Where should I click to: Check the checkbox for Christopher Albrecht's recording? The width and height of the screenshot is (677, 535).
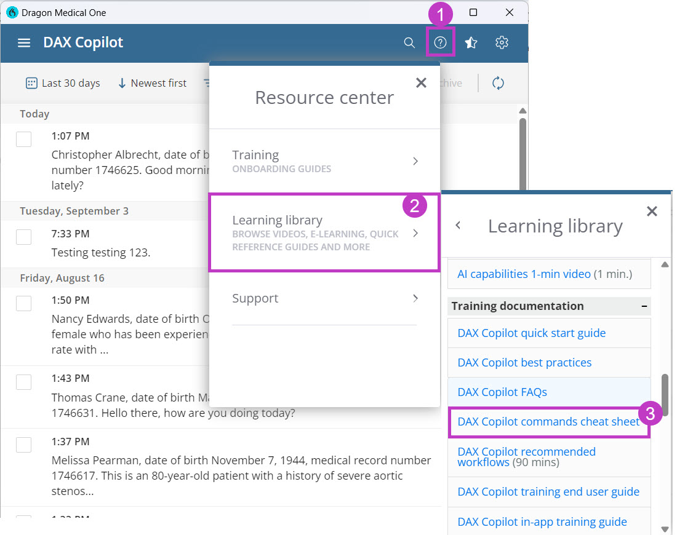[x=23, y=139]
